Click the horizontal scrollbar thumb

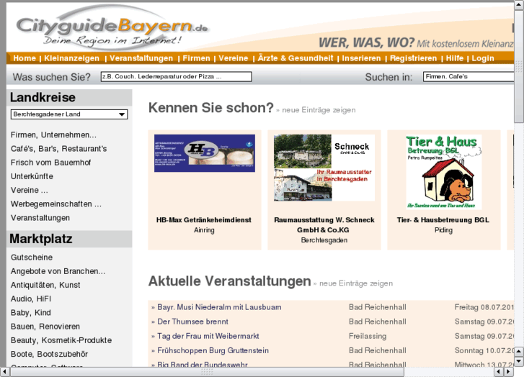(207, 371)
